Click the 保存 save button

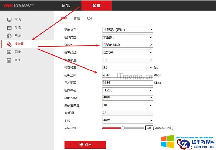pyautogui.click(x=85, y=145)
